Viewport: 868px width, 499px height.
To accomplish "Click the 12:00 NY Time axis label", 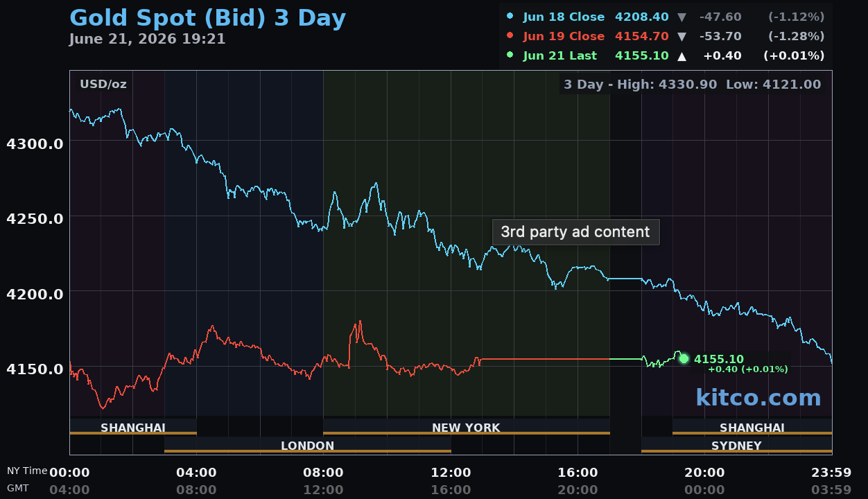I will (x=451, y=473).
